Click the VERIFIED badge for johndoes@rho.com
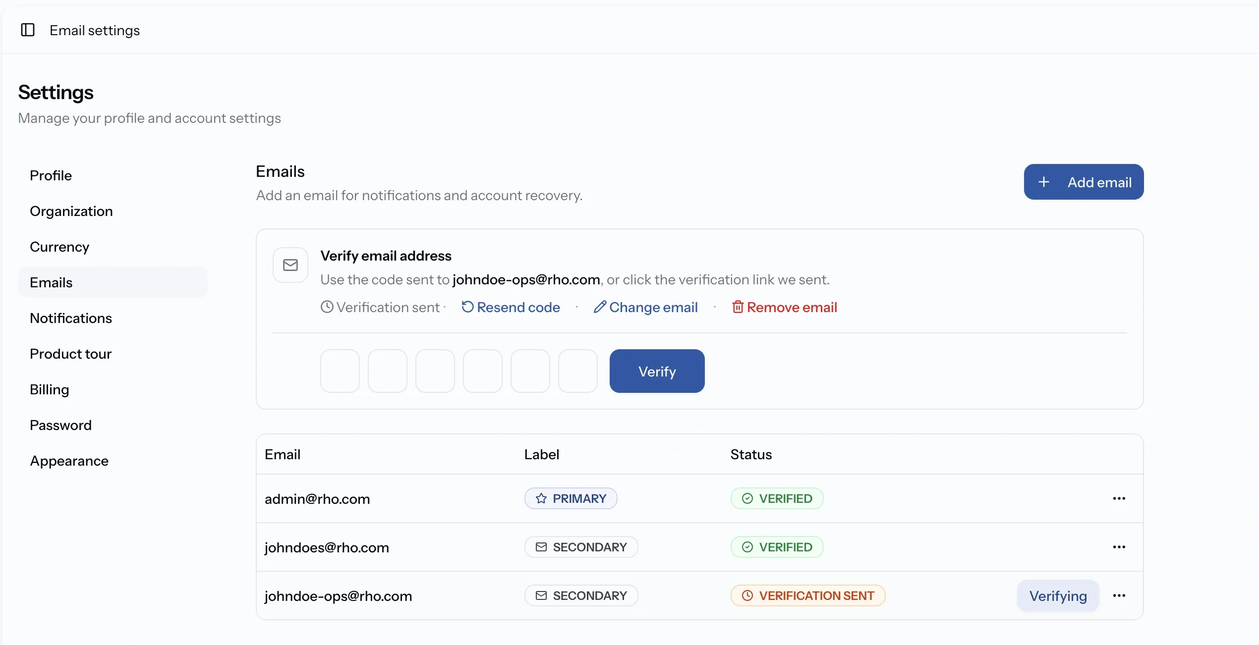 point(777,547)
